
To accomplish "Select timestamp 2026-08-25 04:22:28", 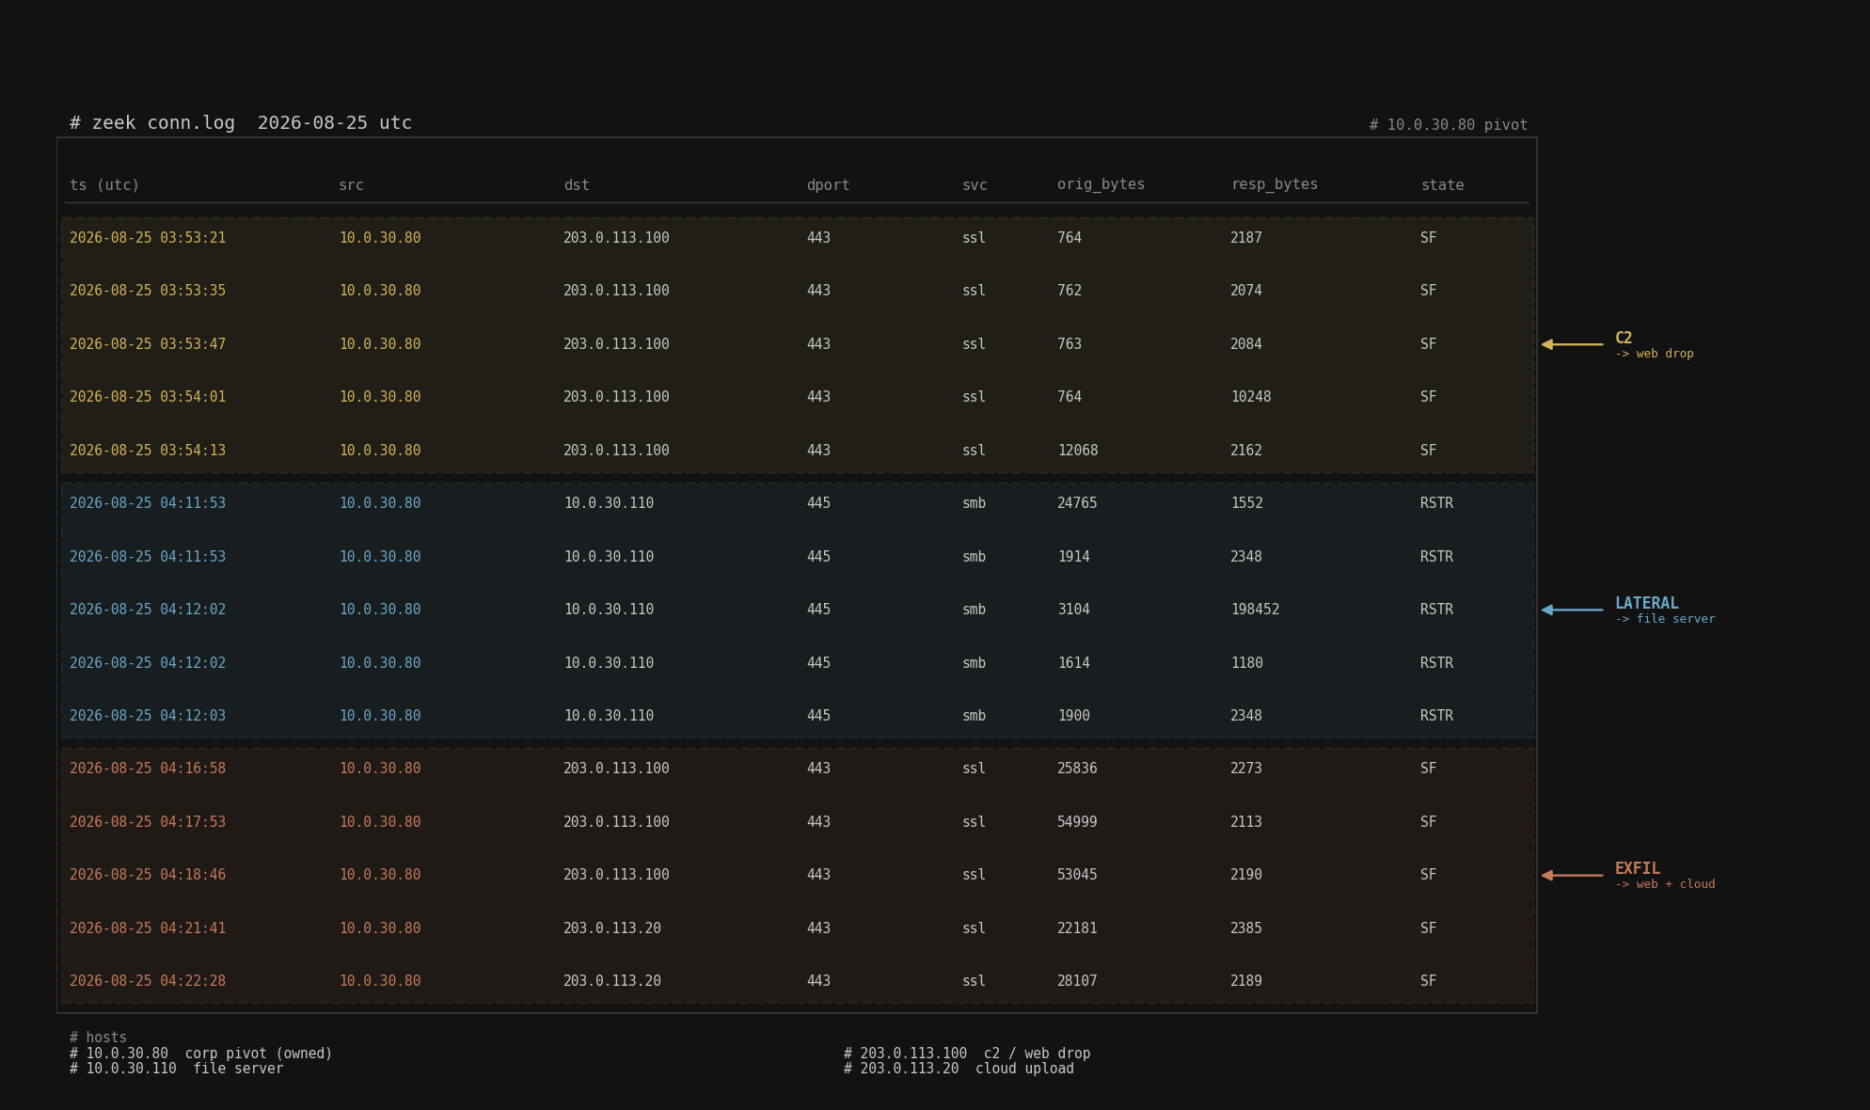I will click(148, 981).
